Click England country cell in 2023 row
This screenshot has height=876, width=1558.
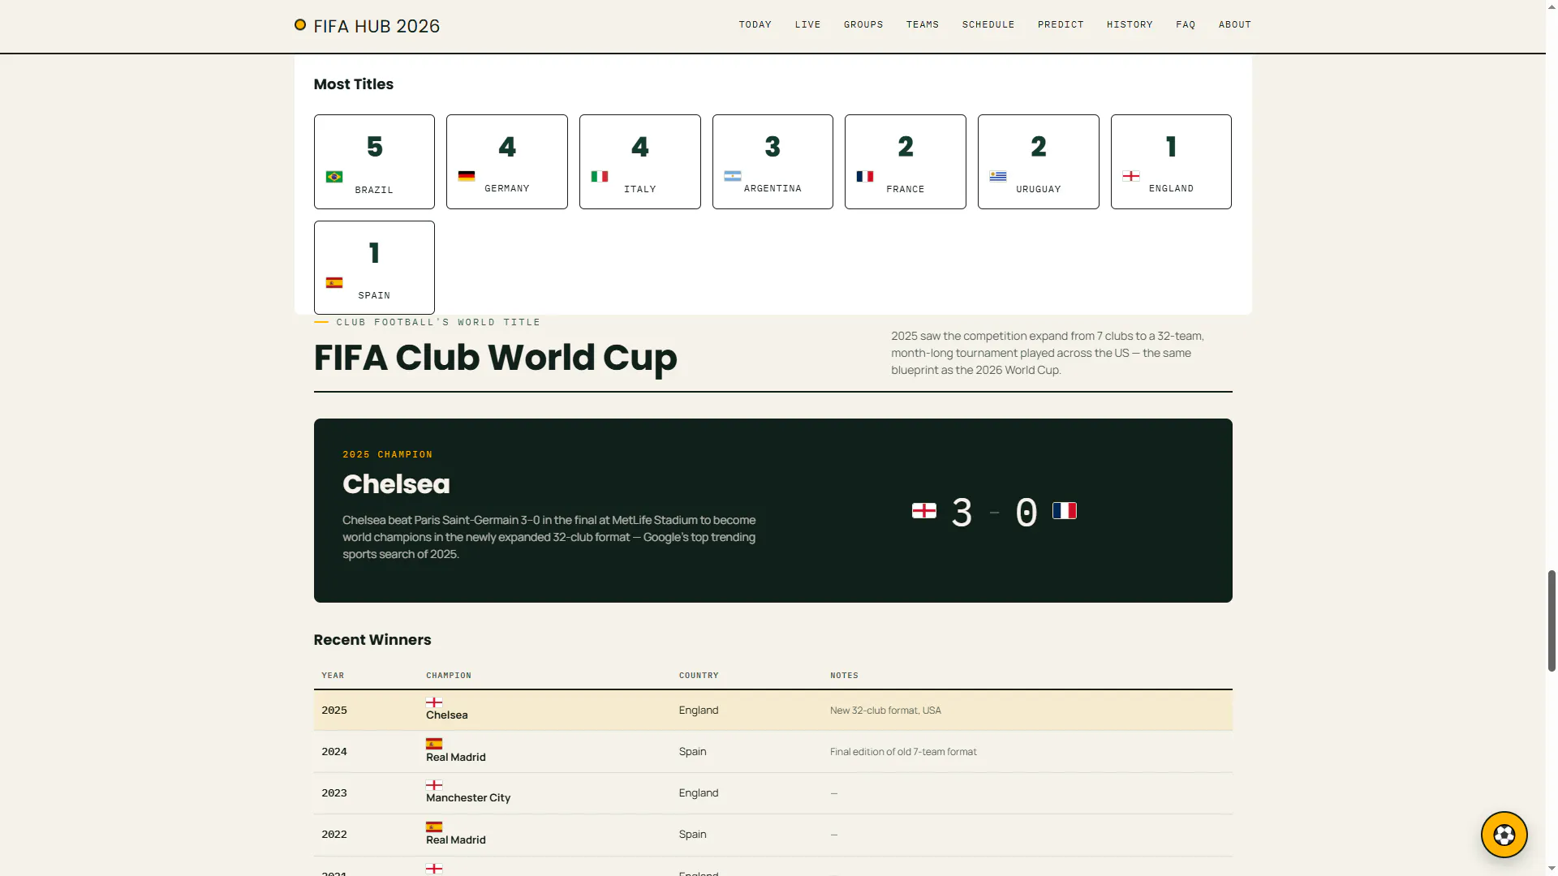click(x=699, y=793)
